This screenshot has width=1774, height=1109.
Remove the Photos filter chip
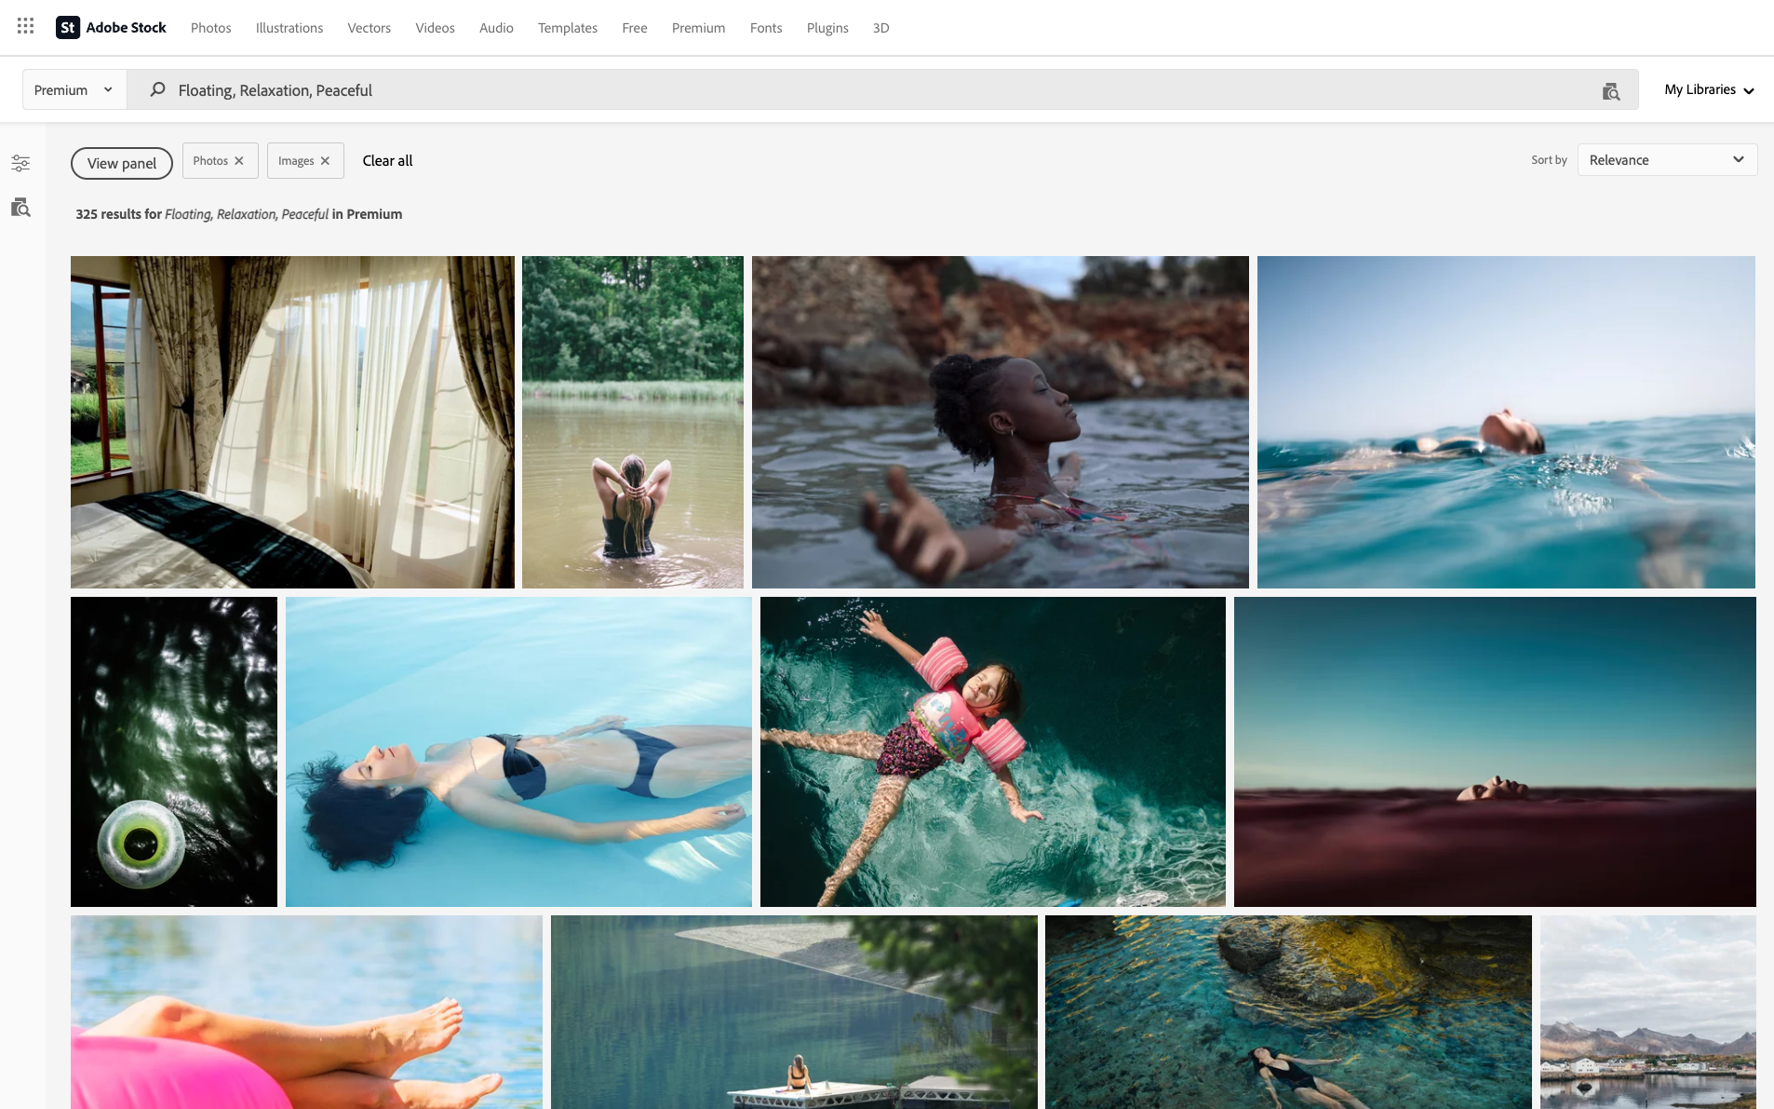pos(239,161)
